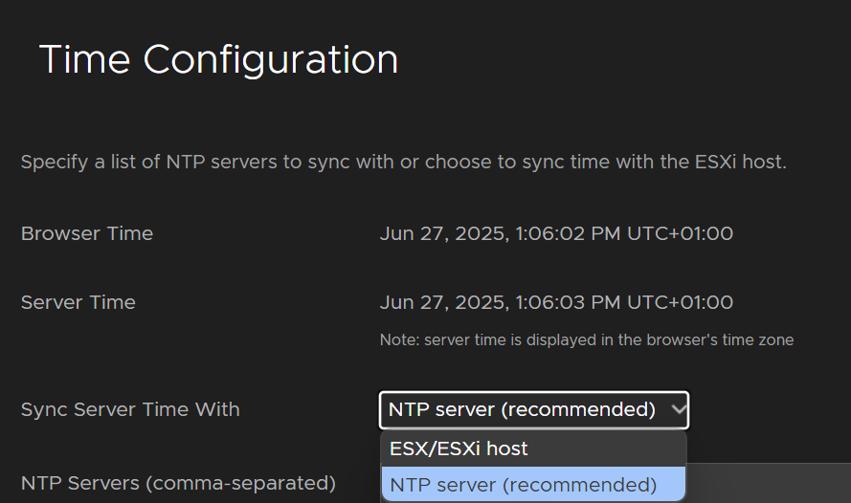851x503 pixels.
Task: Click the Sync Server Time With label
Action: [130, 410]
